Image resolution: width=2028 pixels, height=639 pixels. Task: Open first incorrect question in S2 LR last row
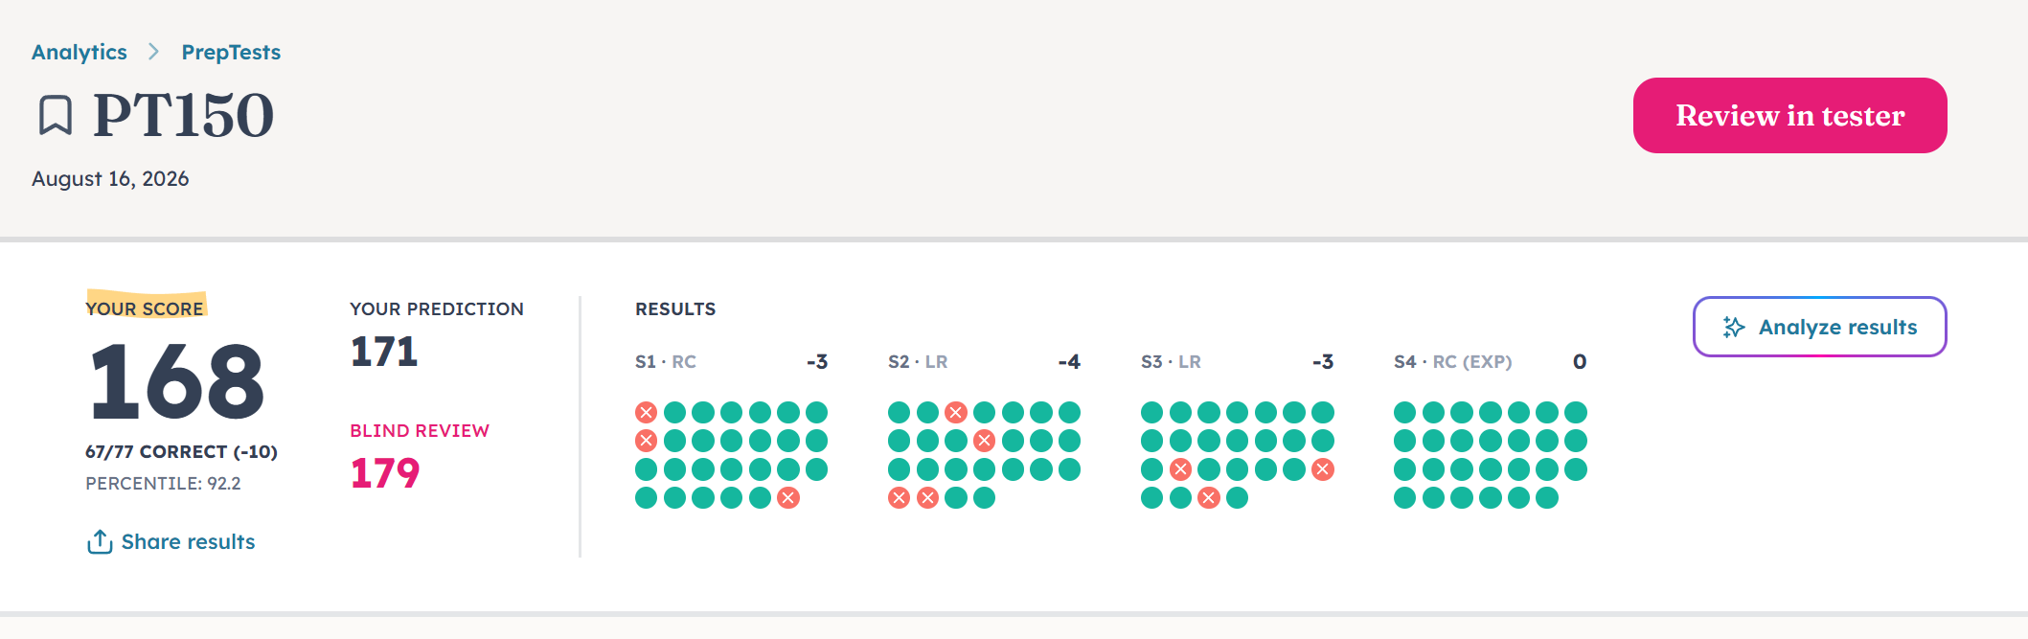pyautogui.click(x=900, y=498)
